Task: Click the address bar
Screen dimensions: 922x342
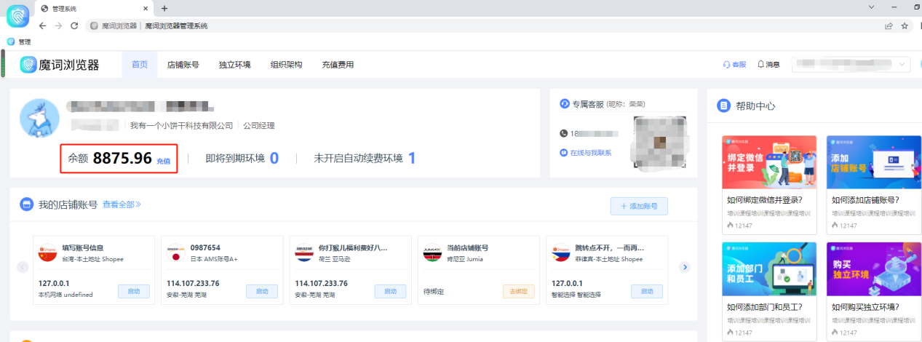Action: point(480,25)
